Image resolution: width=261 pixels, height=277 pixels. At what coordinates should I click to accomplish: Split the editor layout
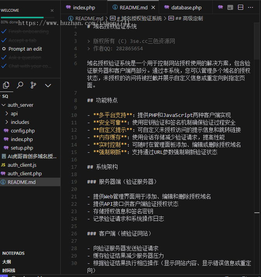click(240, 7)
